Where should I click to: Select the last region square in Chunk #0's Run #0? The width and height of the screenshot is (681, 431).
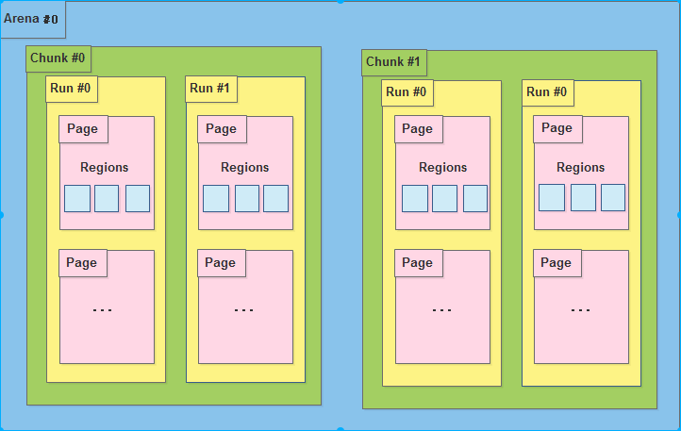click(x=138, y=199)
